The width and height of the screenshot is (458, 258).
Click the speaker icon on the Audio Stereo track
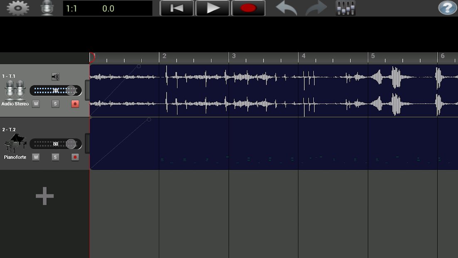click(55, 77)
